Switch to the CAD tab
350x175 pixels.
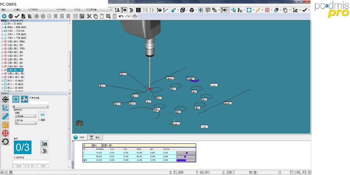point(79,137)
